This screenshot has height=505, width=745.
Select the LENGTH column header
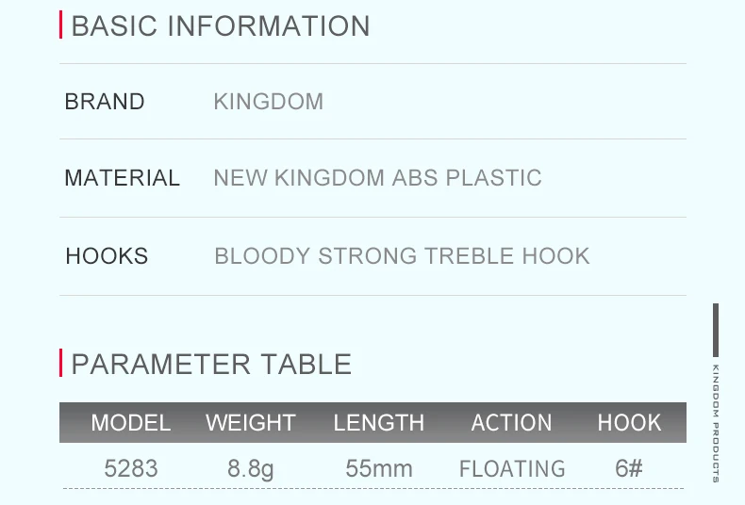[379, 423]
